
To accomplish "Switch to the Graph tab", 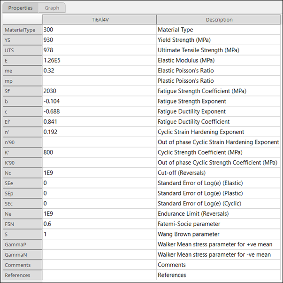I will [52, 8].
